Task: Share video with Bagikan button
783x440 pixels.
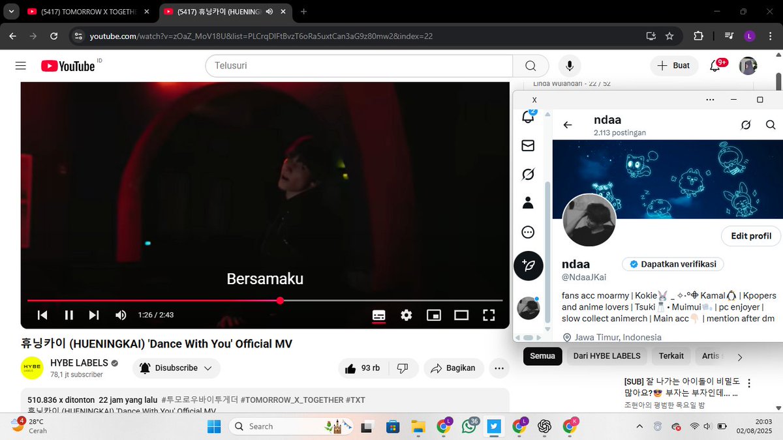Action: (453, 368)
